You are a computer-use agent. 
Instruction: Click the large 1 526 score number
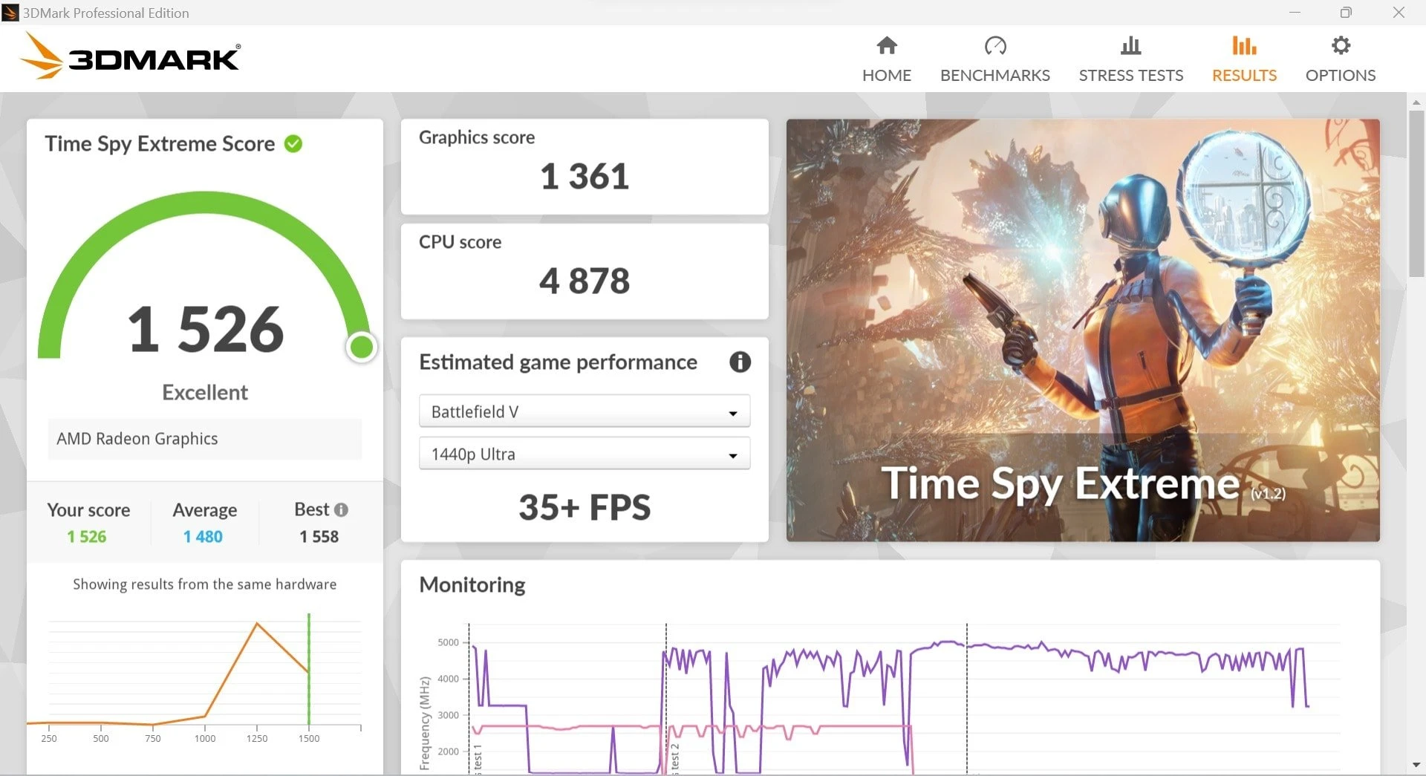click(x=206, y=330)
